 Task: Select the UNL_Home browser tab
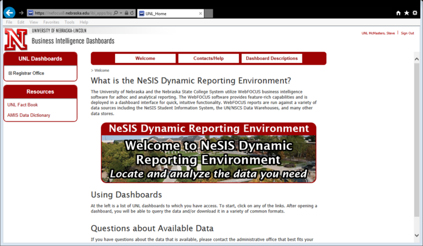(170, 14)
